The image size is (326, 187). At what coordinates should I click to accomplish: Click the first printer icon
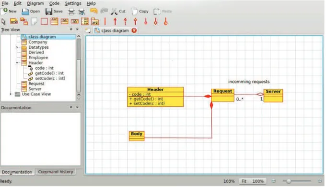71,11
